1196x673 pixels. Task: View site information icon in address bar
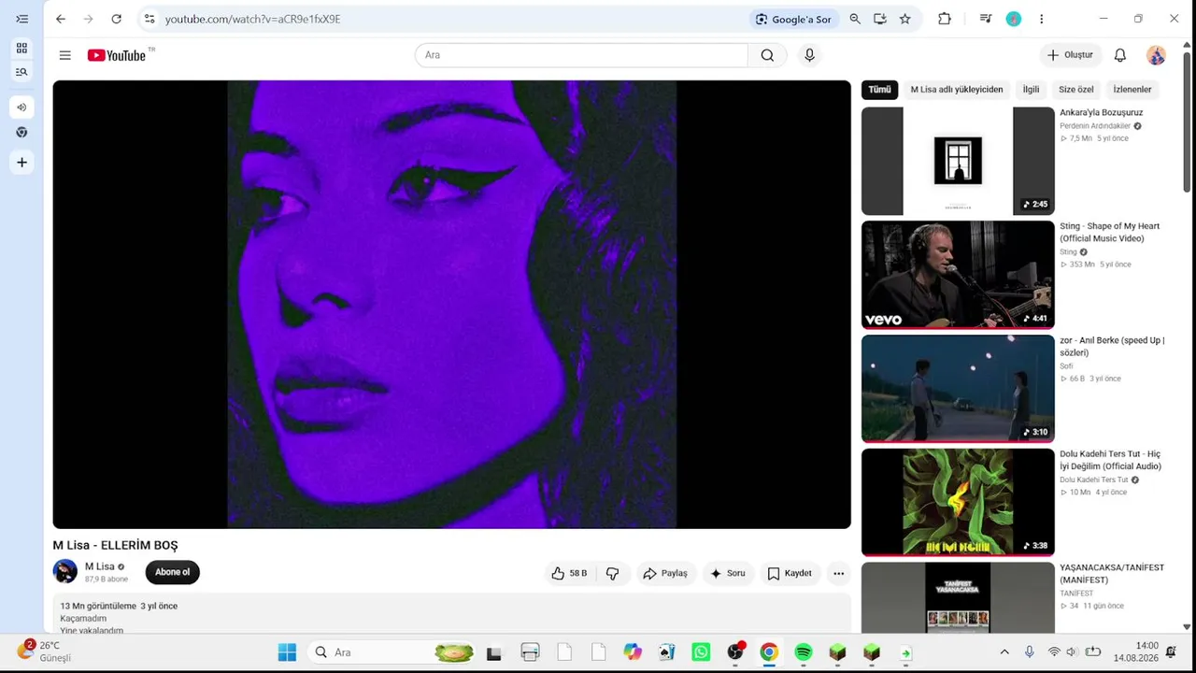pyautogui.click(x=149, y=19)
